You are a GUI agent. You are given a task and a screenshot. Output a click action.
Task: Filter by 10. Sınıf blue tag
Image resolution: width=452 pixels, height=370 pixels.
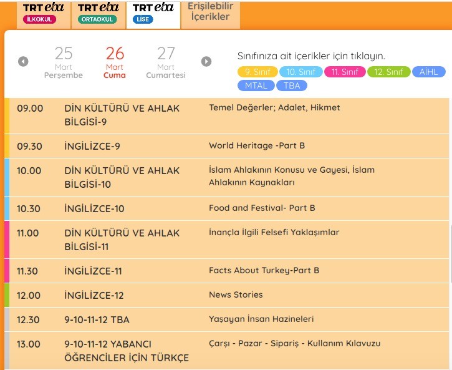click(x=301, y=72)
